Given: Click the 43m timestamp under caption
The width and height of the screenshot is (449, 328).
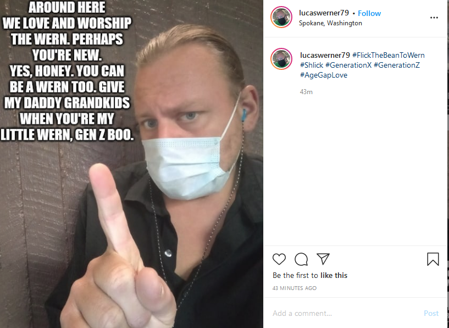Looking at the screenshot, I should click(x=306, y=92).
